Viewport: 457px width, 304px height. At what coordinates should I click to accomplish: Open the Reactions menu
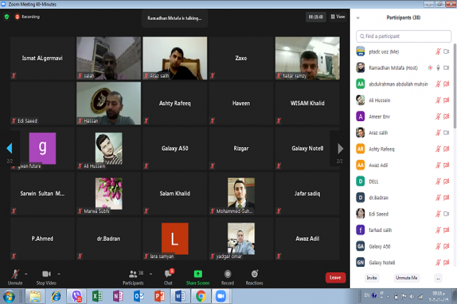click(254, 276)
